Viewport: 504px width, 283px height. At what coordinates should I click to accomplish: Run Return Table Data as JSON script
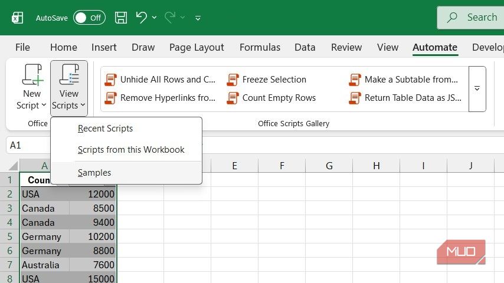(405, 98)
